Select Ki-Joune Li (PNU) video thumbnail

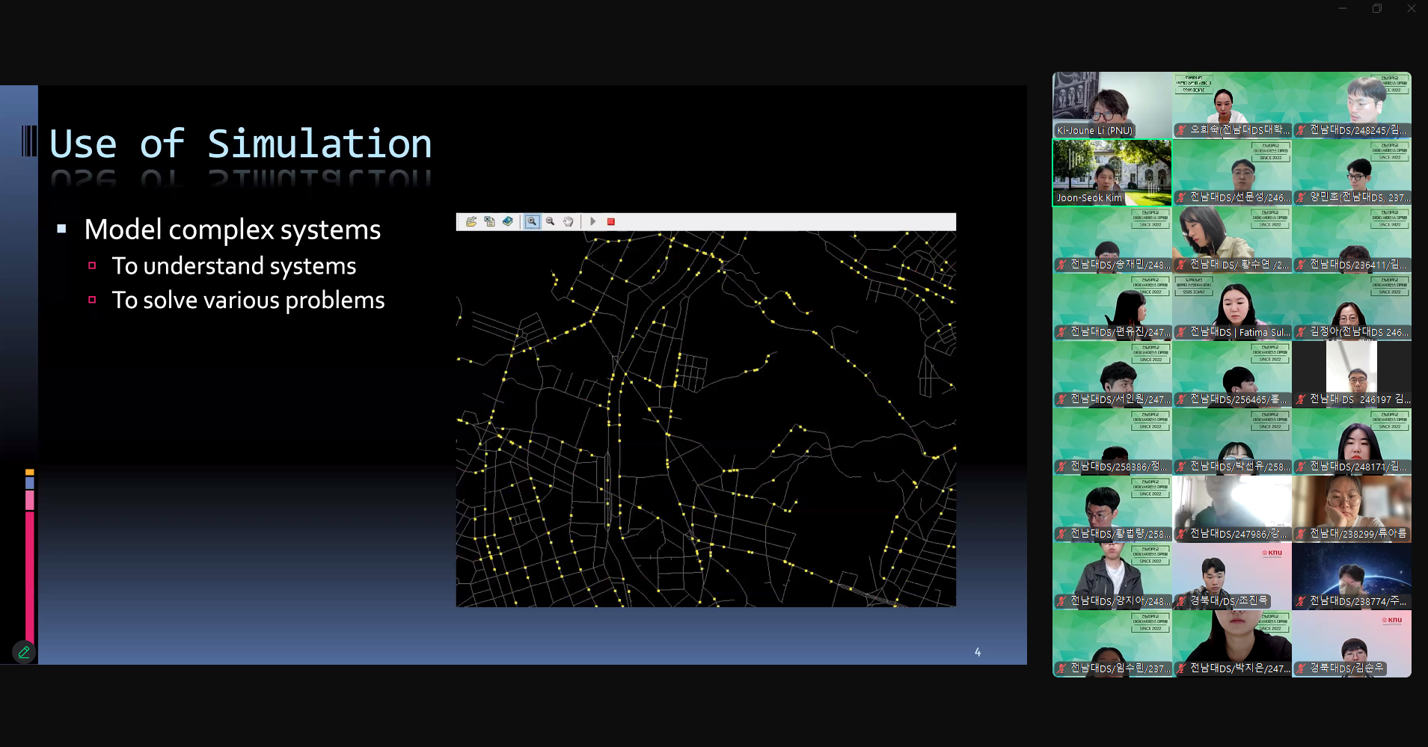1112,105
